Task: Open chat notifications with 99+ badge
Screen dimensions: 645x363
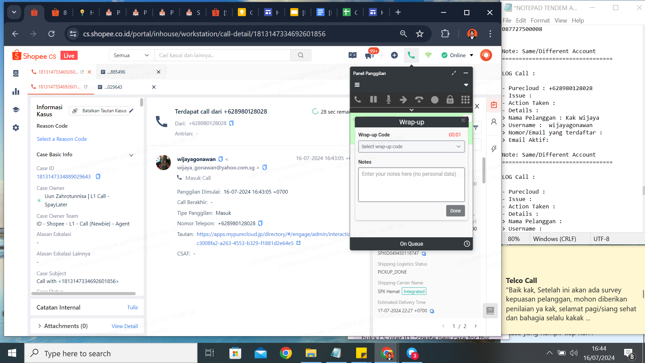Action: (x=370, y=55)
